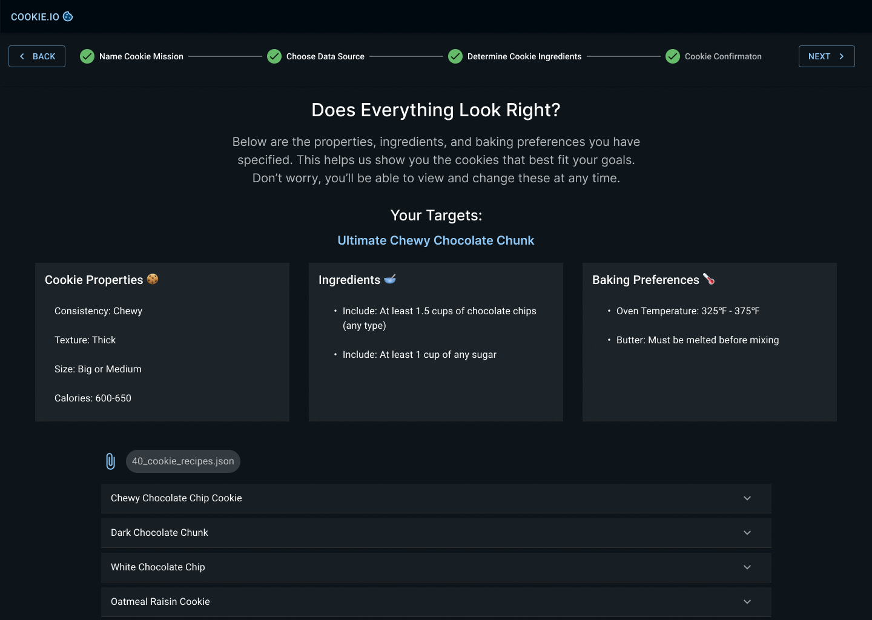872x620 pixels.
Task: Expand the Oatmeal Raisin Cookie row chevron
Action: coord(747,602)
